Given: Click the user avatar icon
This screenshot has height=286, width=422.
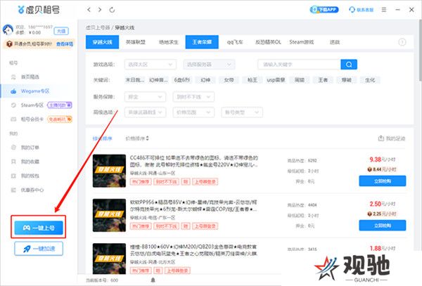Looking at the screenshot, I should [x=8, y=30].
